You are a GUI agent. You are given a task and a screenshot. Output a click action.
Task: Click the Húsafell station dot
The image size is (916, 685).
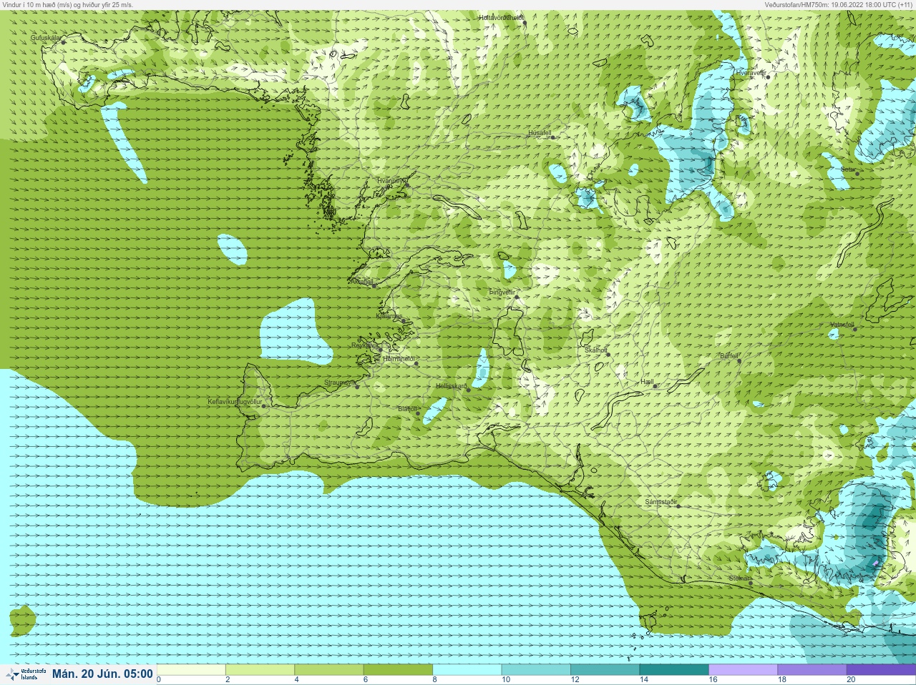tap(552, 137)
